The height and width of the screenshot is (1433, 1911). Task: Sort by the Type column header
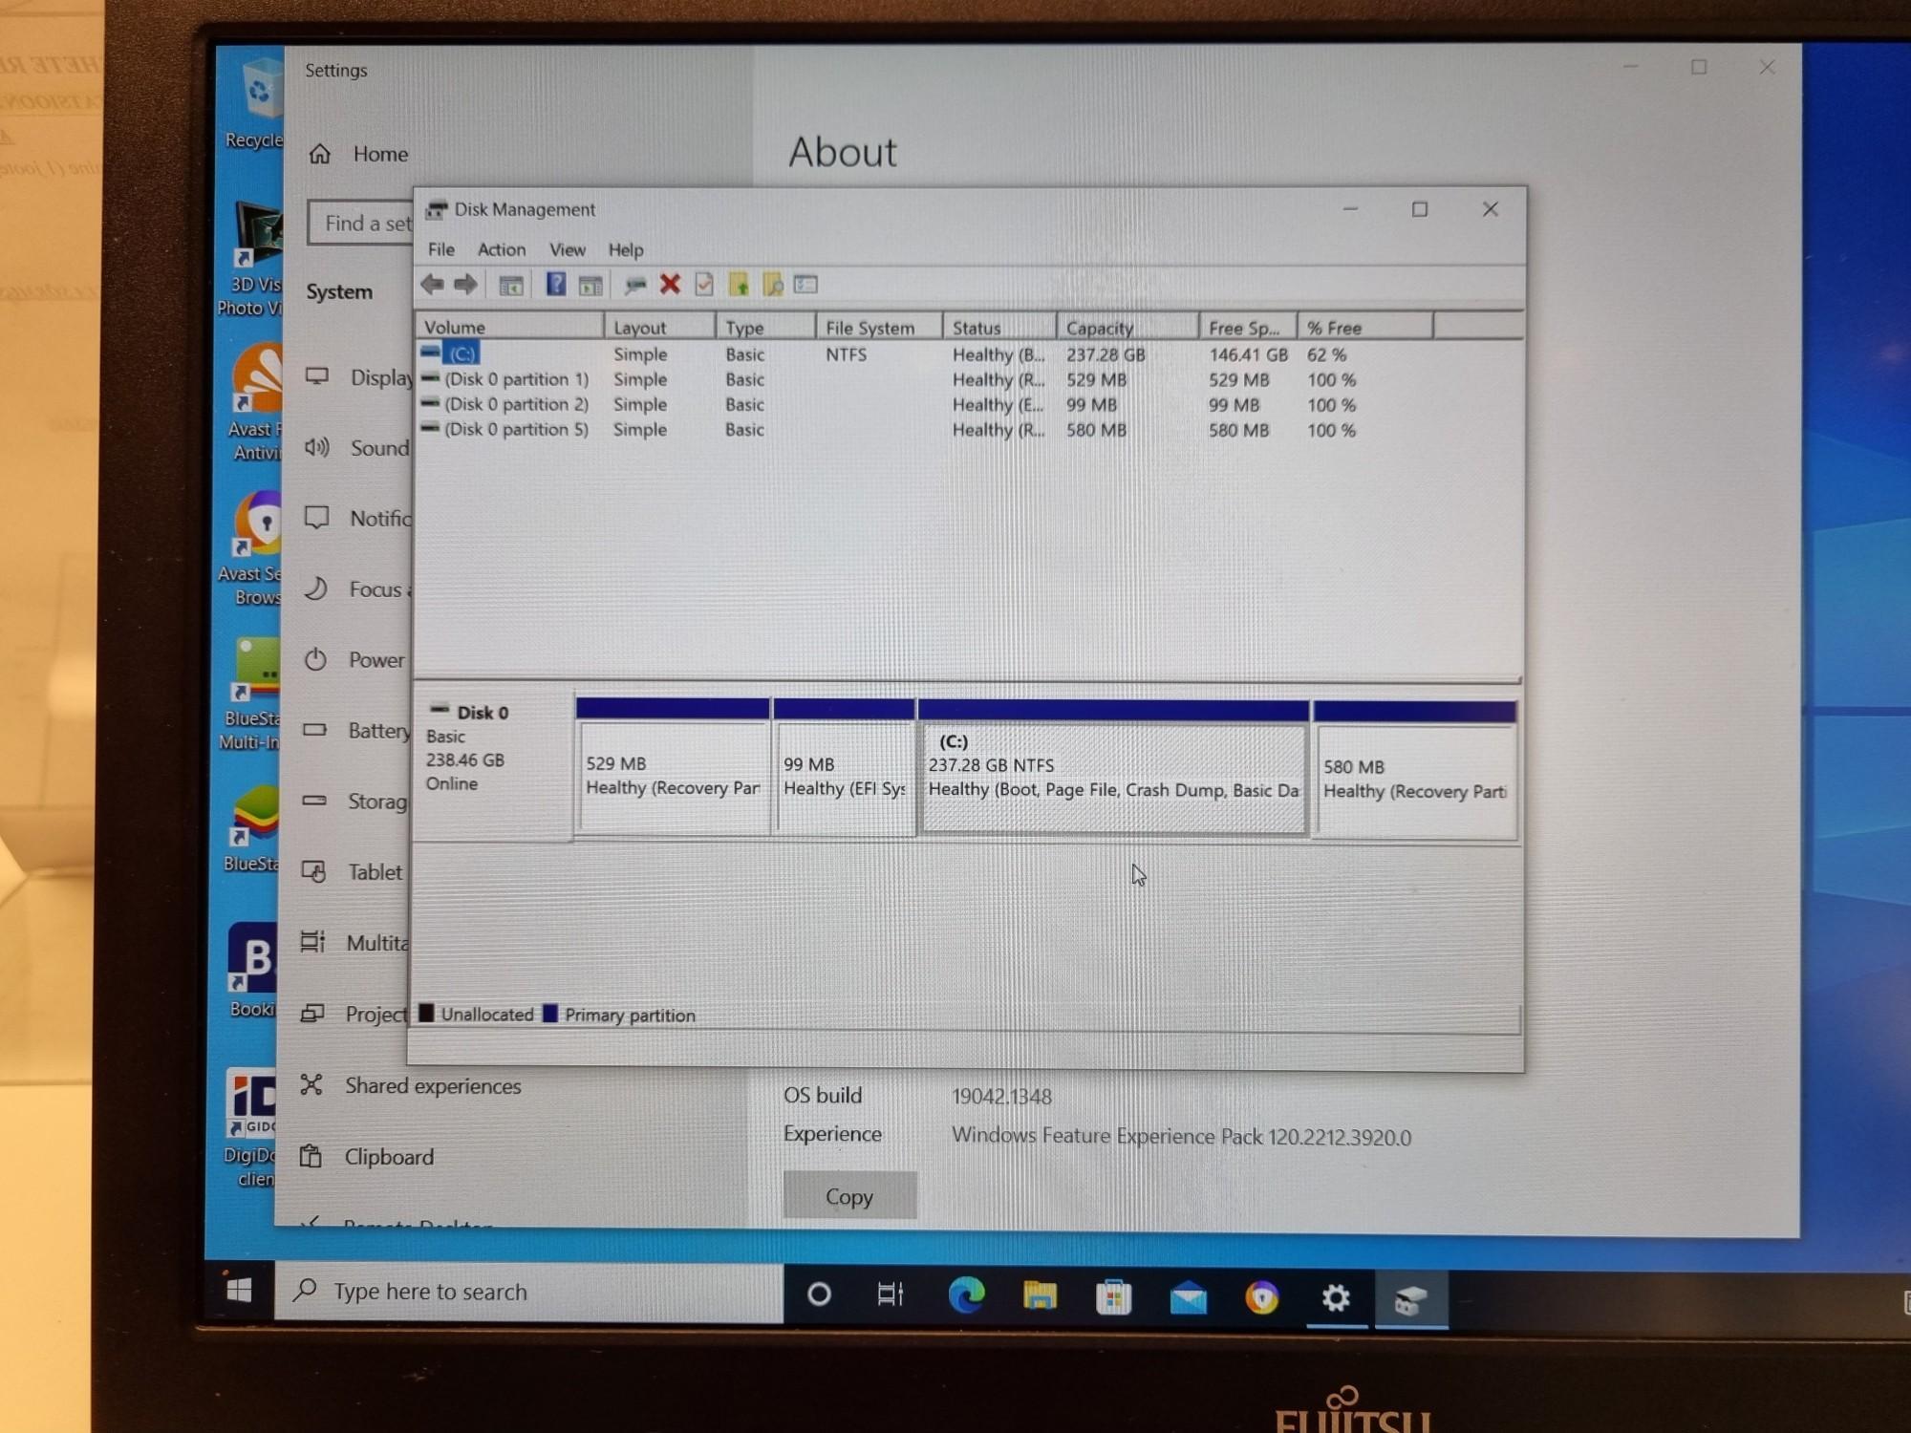click(x=766, y=327)
